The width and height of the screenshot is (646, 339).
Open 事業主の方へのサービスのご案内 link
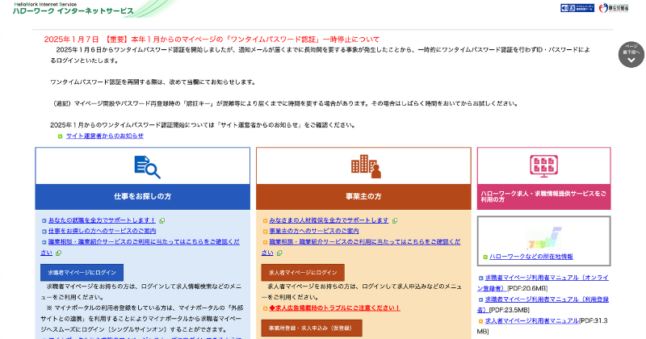314,231
